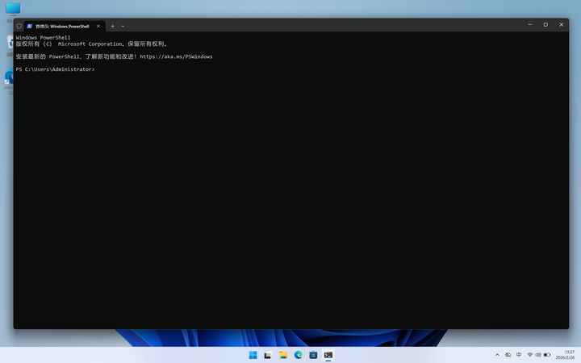Click the PS C:\Users\Administrator> prompt line
This screenshot has width=581, height=363.
click(55, 69)
